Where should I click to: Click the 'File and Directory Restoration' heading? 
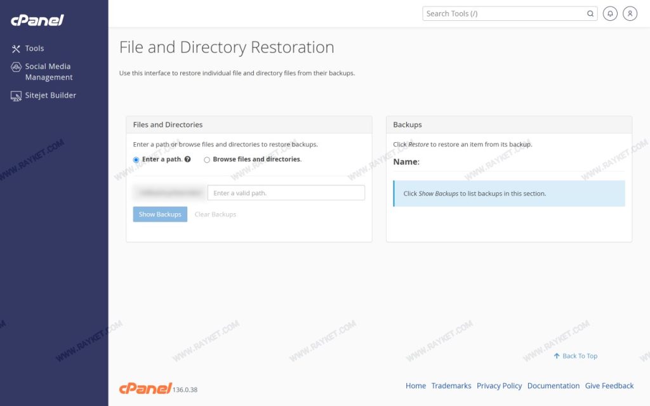point(227,47)
